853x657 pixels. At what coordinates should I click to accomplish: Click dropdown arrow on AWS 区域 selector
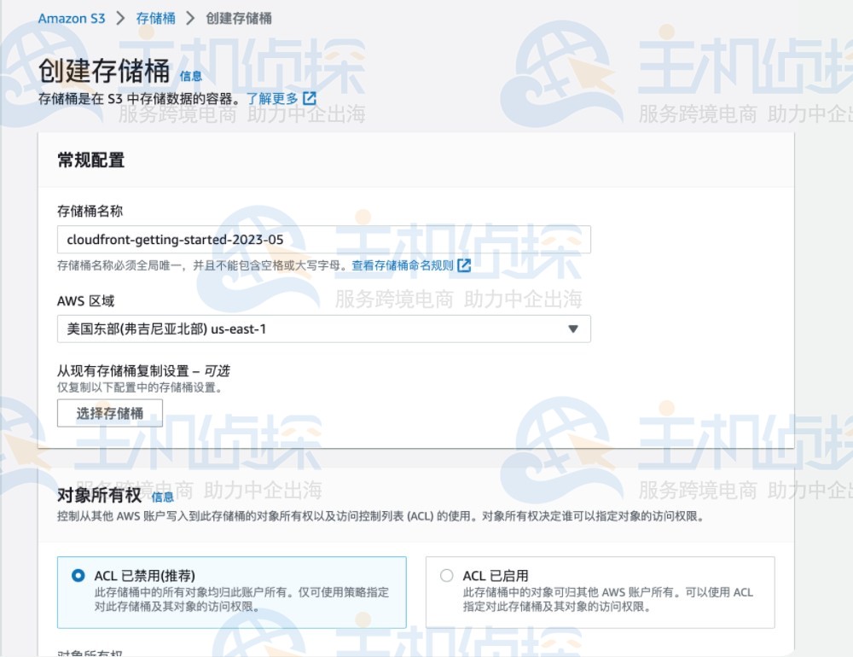574,328
